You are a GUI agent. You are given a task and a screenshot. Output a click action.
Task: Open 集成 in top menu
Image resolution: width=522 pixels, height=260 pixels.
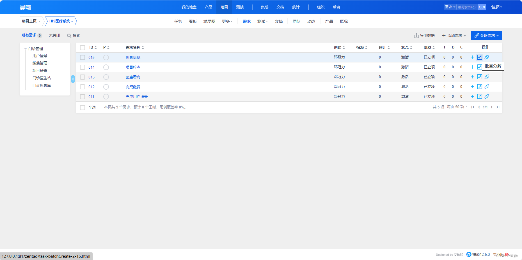pos(264,7)
